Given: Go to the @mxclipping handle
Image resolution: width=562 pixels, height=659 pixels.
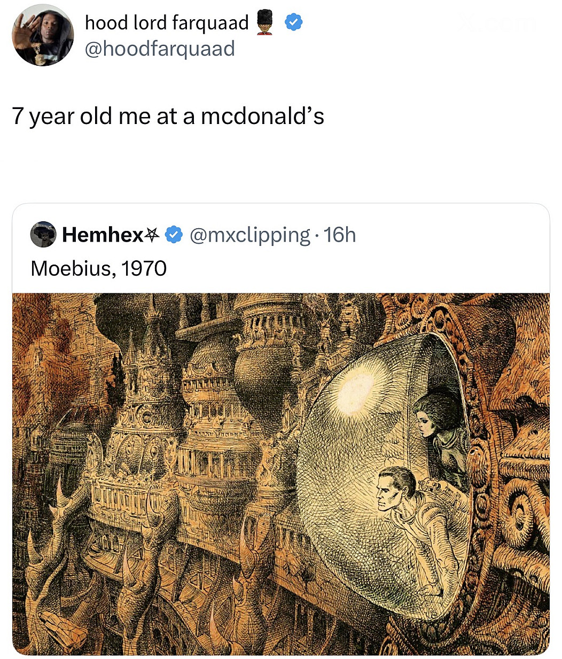Looking at the screenshot, I should coord(250,235).
